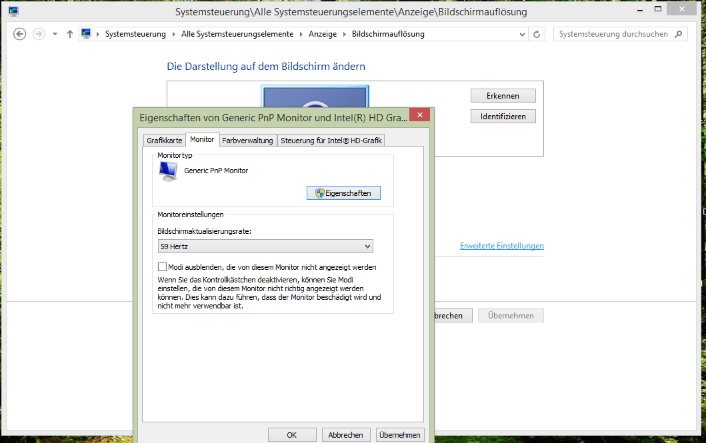
Task: Click the search magnifier icon
Action: [679, 34]
